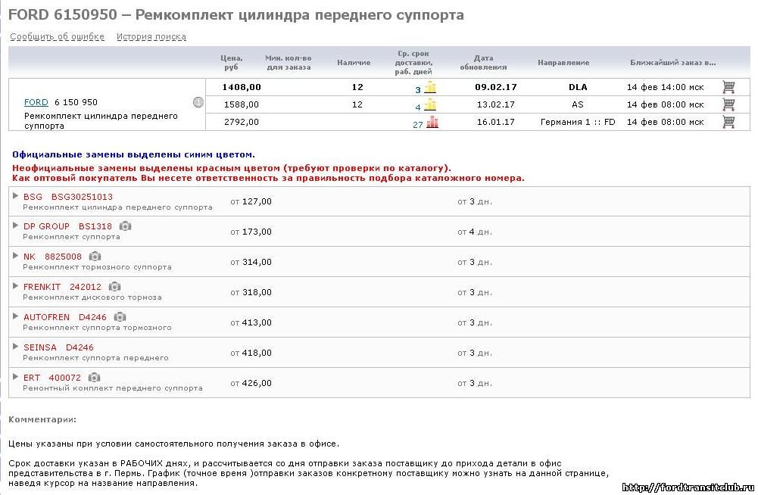Image resolution: width=758 pixels, height=495 pixels.
Task: Click the 'от 318,00' FRENKIT price
Action: (x=251, y=292)
